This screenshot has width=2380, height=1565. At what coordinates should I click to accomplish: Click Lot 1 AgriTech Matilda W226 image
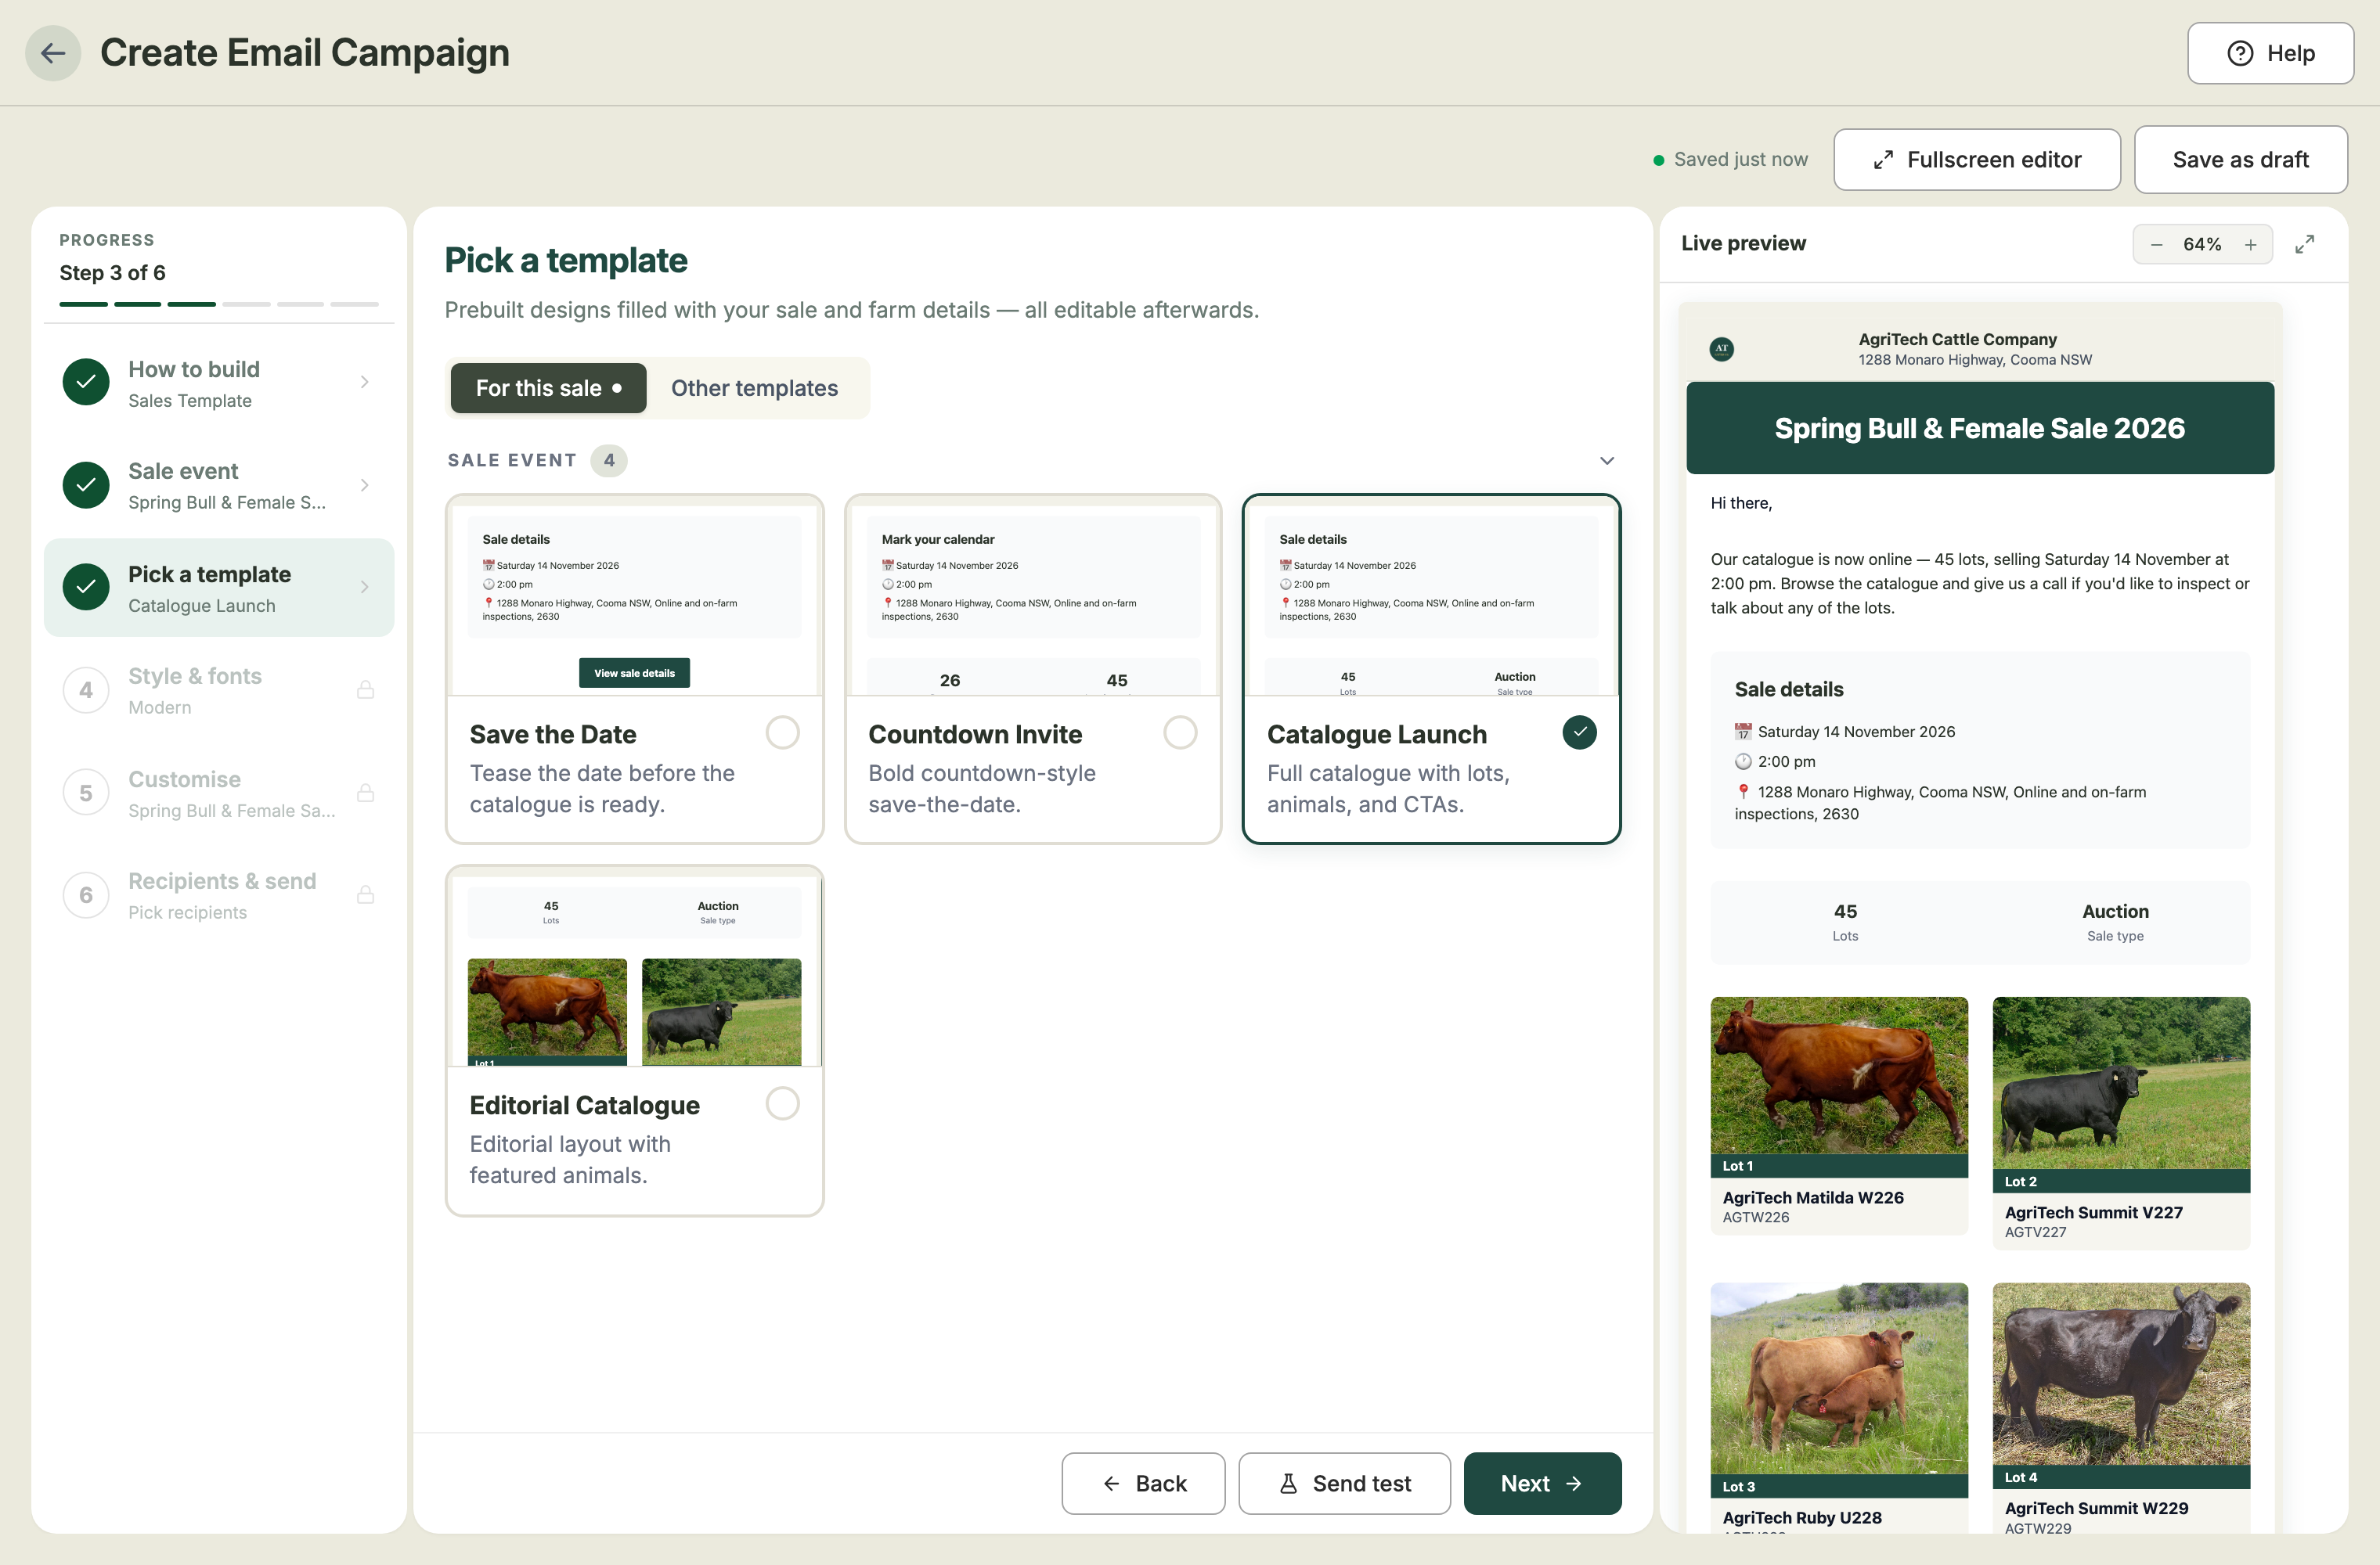1839,1075
